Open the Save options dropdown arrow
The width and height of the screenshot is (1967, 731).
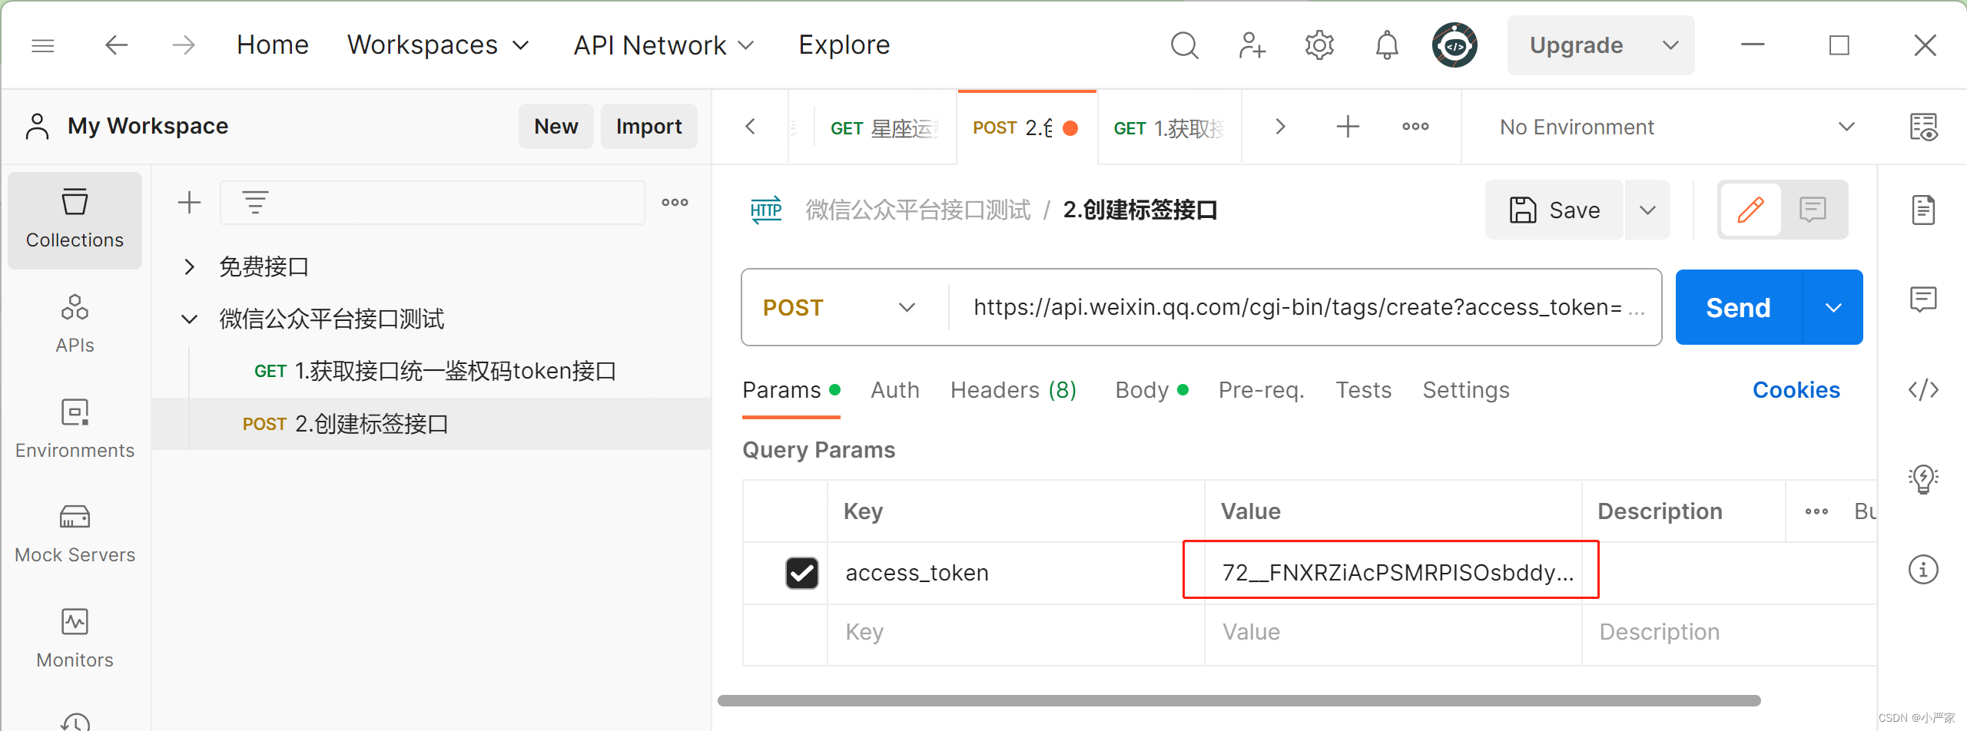[1647, 210]
